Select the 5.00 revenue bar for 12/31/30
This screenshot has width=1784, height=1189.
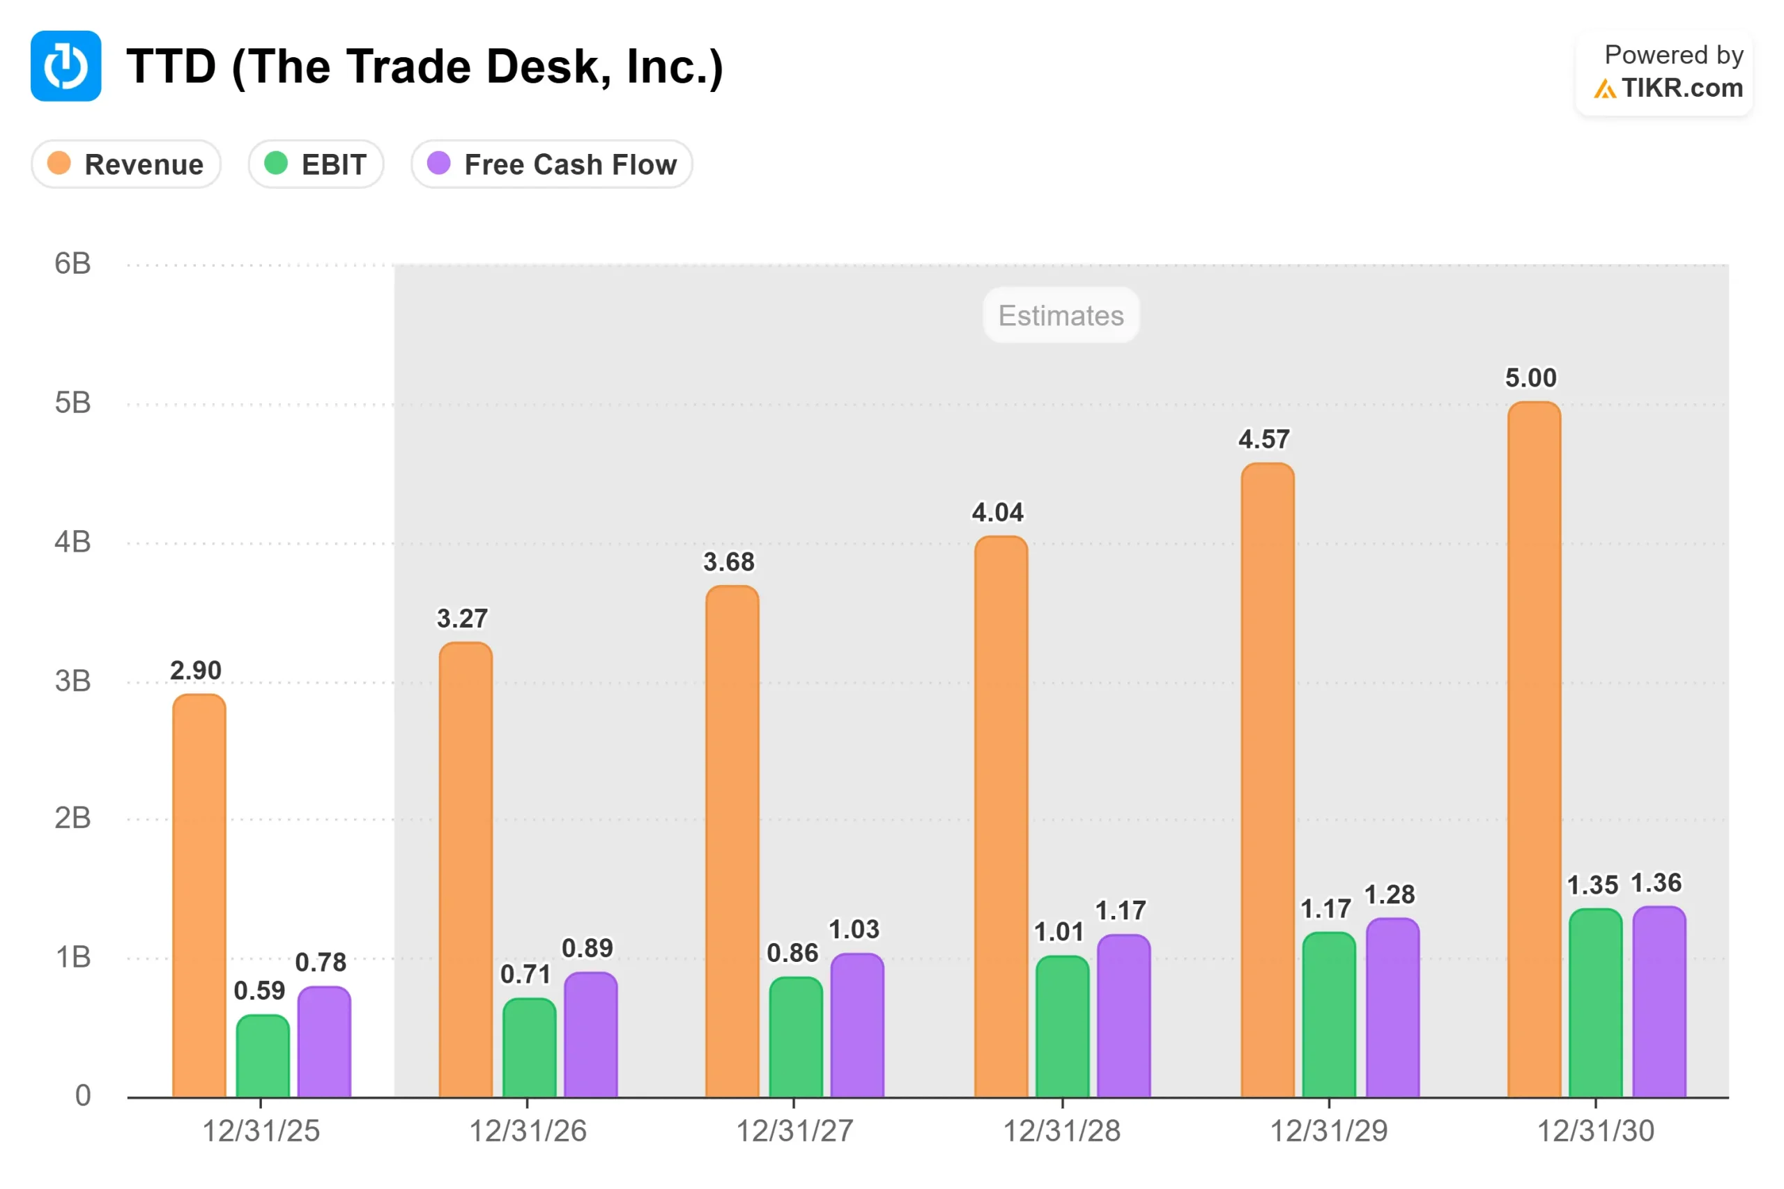point(1535,749)
